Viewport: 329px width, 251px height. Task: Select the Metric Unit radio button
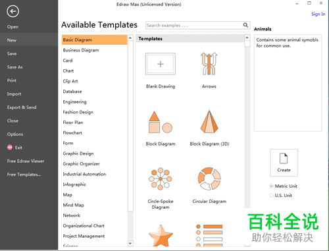click(271, 186)
